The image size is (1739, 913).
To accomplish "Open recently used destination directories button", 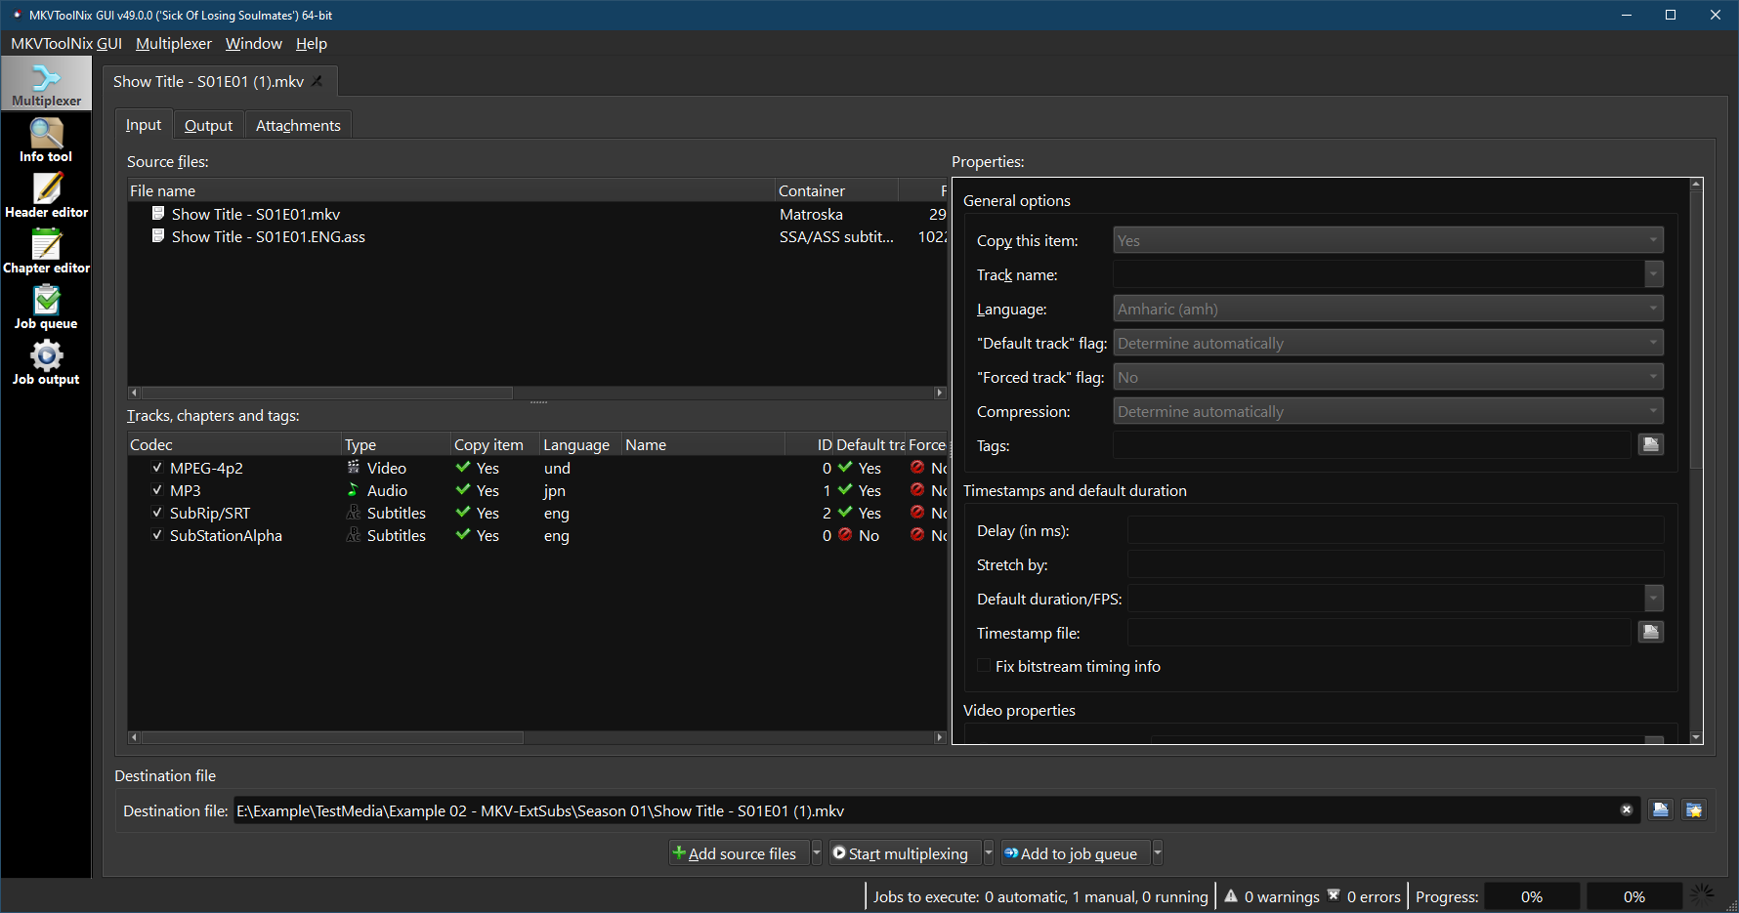I will pyautogui.click(x=1694, y=809).
